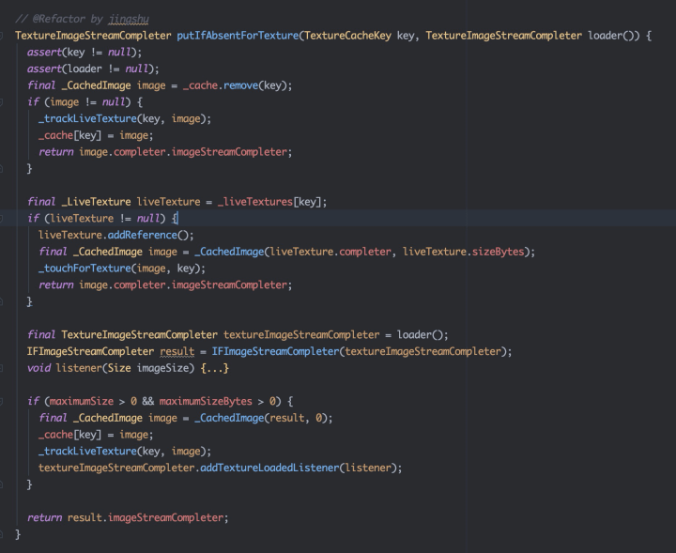The image size is (676, 553).
Task: Click _trackLiveTexture inside the image != null block
Action: click(87, 118)
